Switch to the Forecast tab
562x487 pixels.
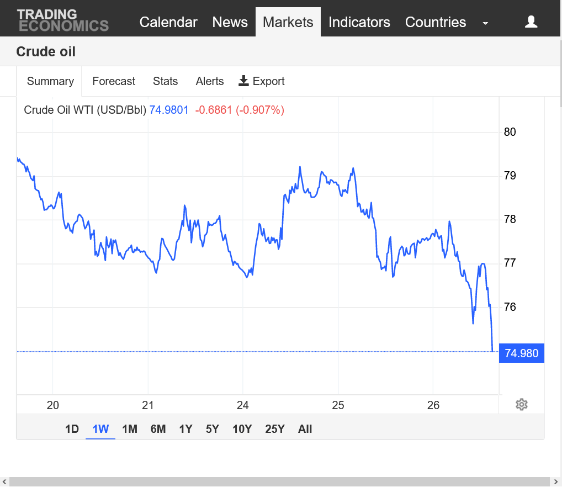point(114,81)
